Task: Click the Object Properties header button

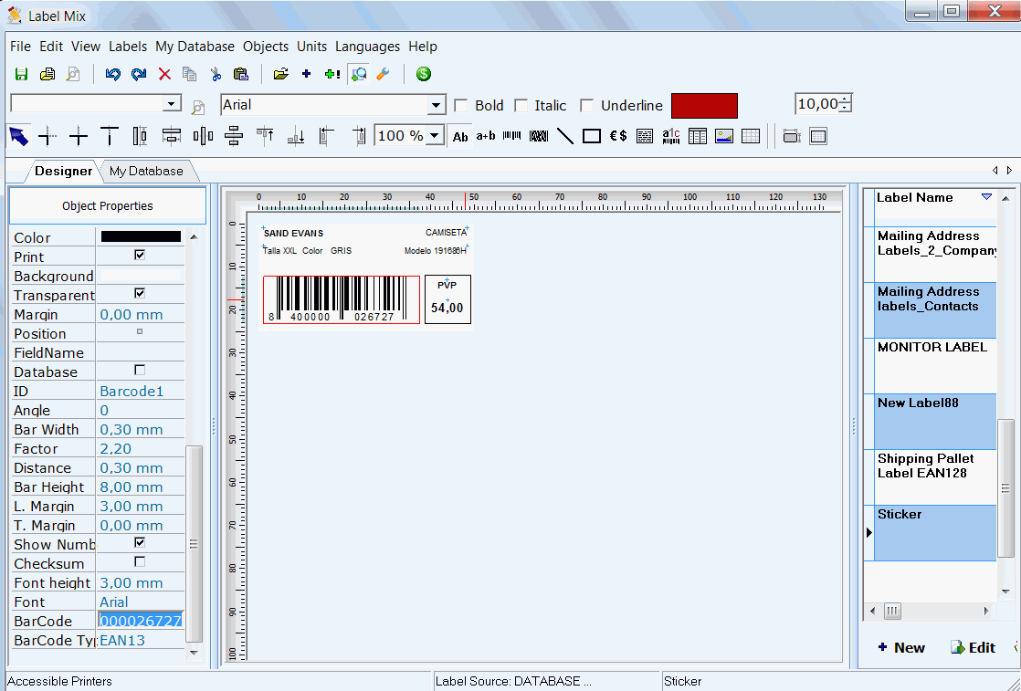Action: click(x=108, y=205)
